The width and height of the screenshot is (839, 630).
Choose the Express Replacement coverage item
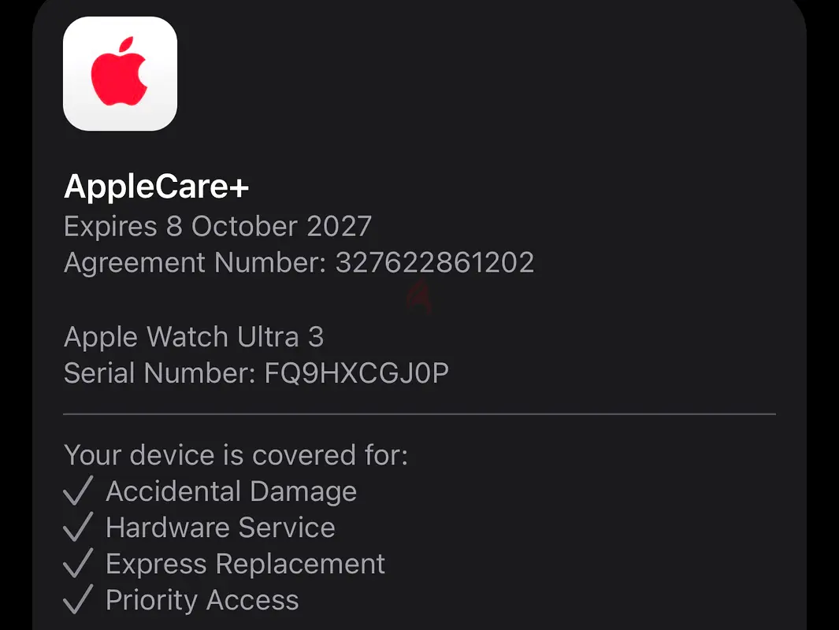pos(245,564)
